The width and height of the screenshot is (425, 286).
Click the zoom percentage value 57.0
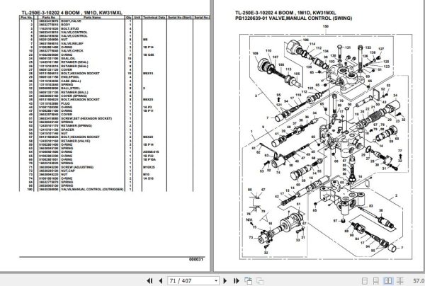click(419, 281)
